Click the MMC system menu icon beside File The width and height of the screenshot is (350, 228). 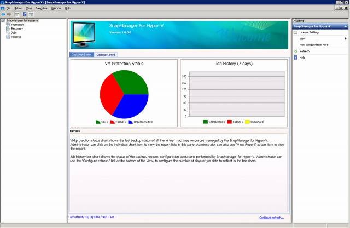coord(2,8)
